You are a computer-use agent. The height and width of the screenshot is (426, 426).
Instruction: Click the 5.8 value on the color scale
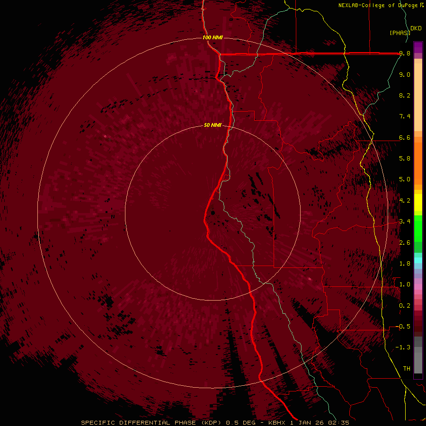coord(405,159)
